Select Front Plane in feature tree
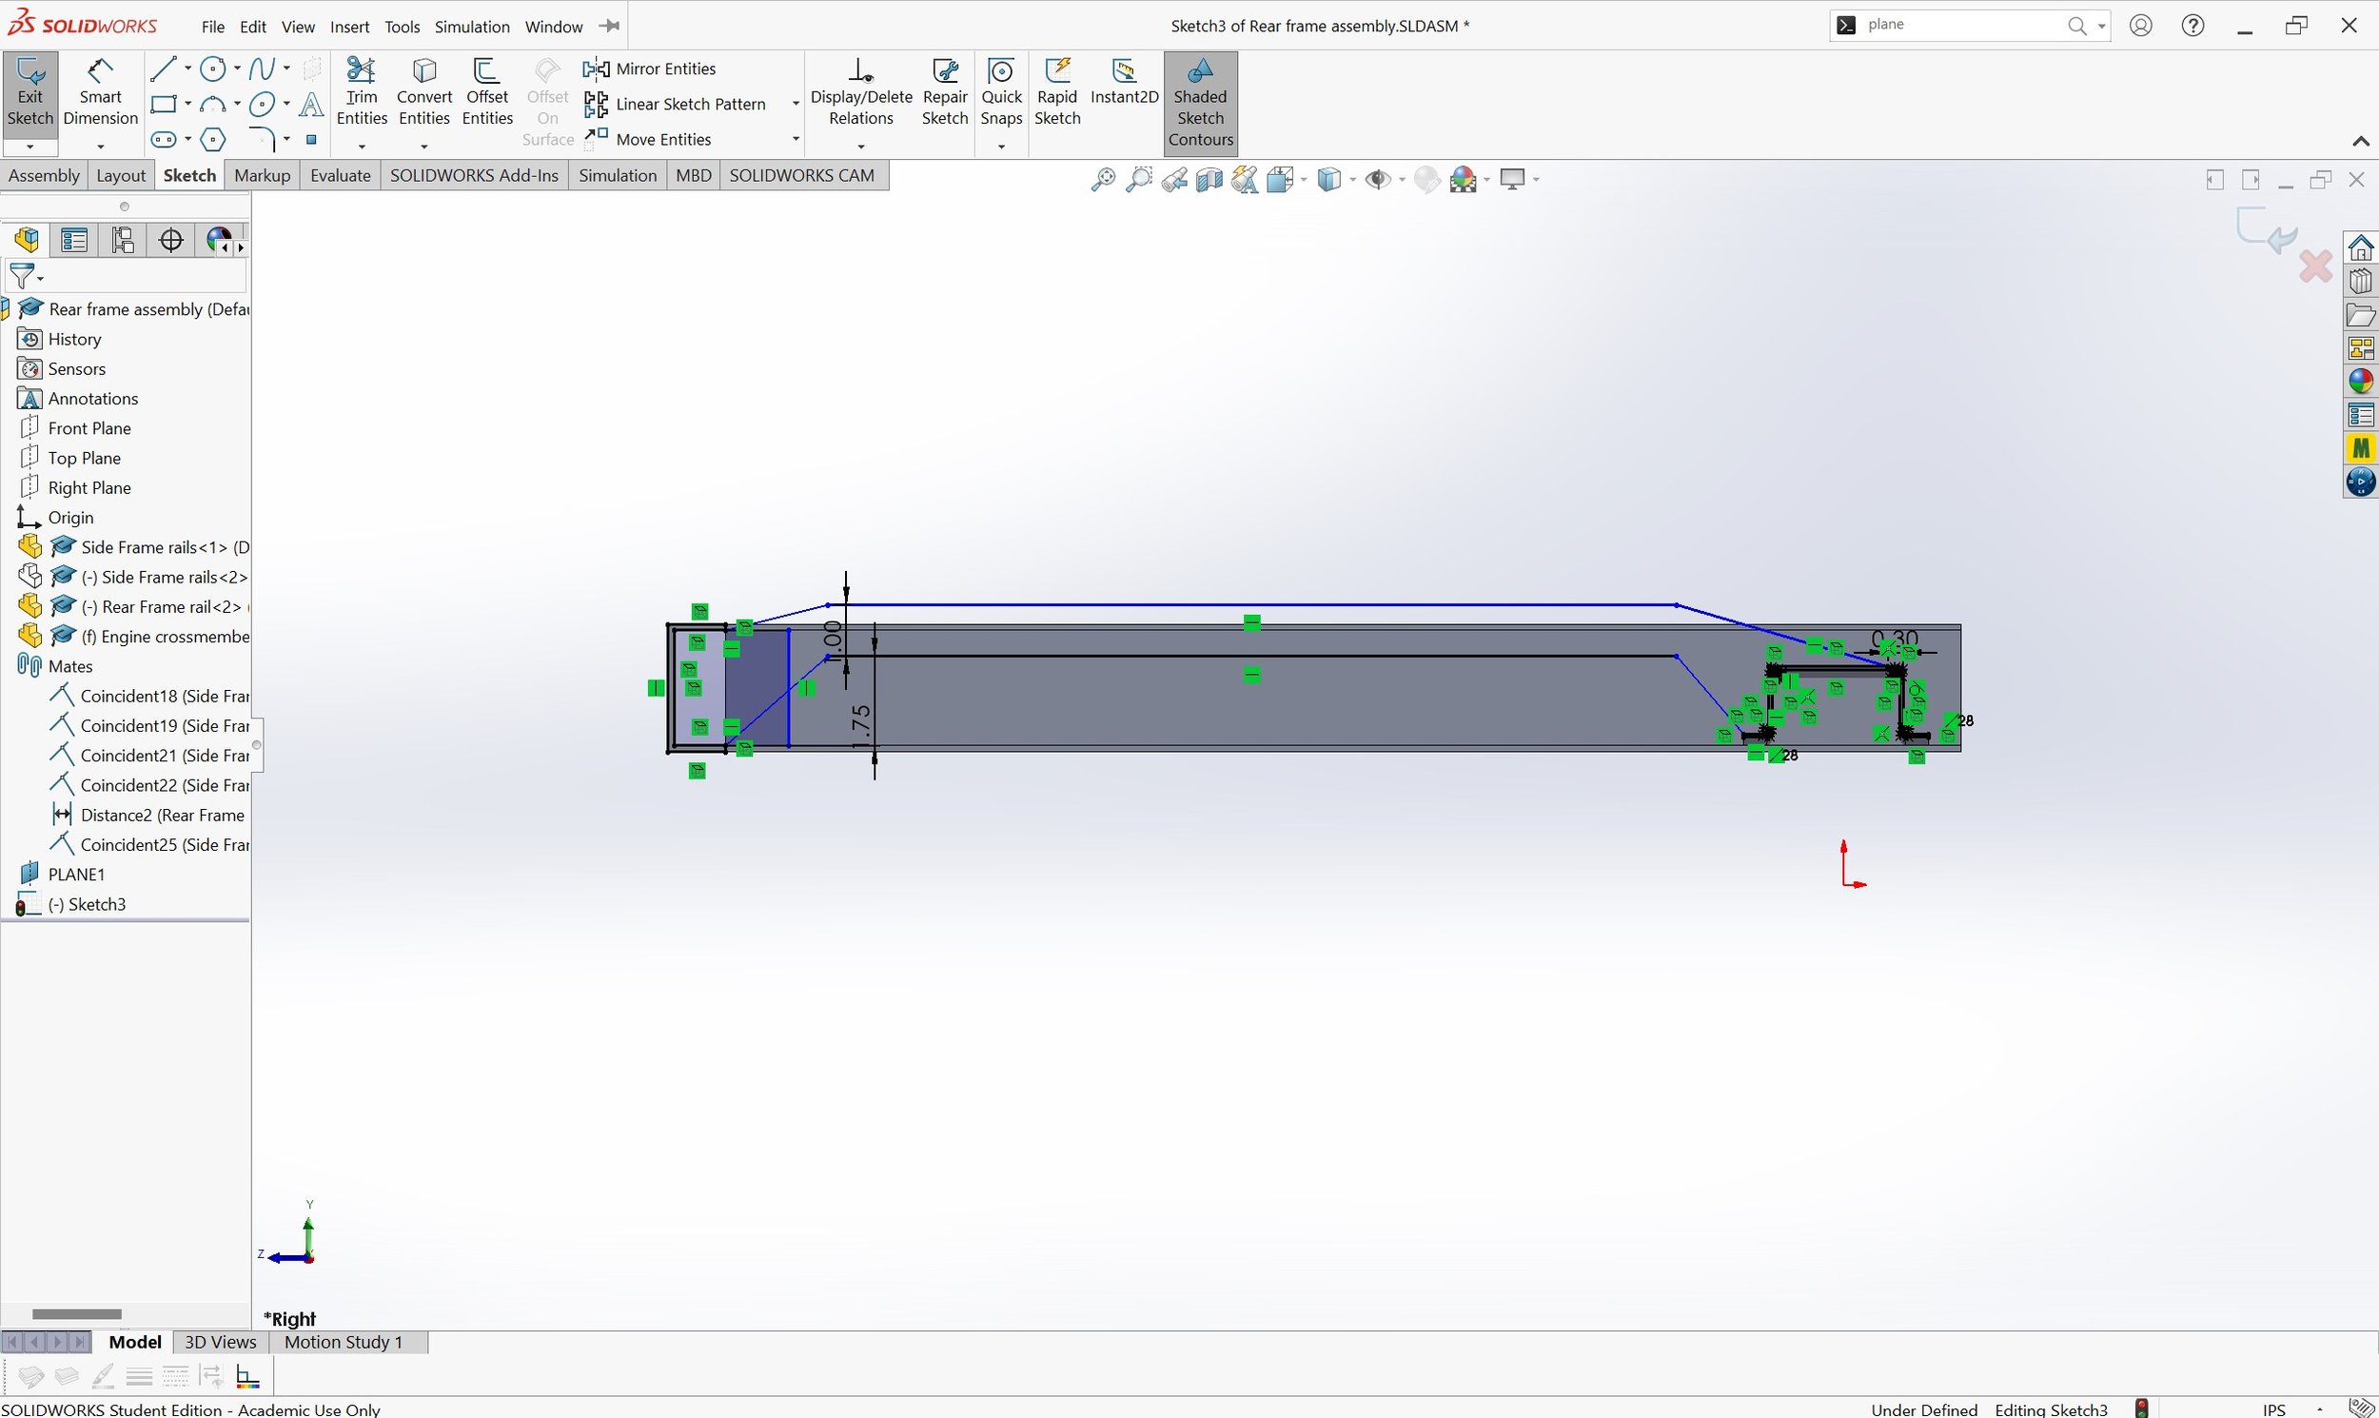Image resolution: width=2379 pixels, height=1418 pixels. click(x=88, y=428)
